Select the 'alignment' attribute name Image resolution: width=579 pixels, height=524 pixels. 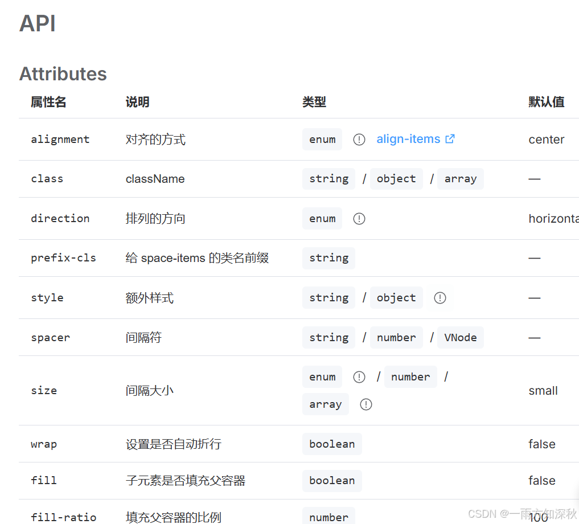pos(60,140)
